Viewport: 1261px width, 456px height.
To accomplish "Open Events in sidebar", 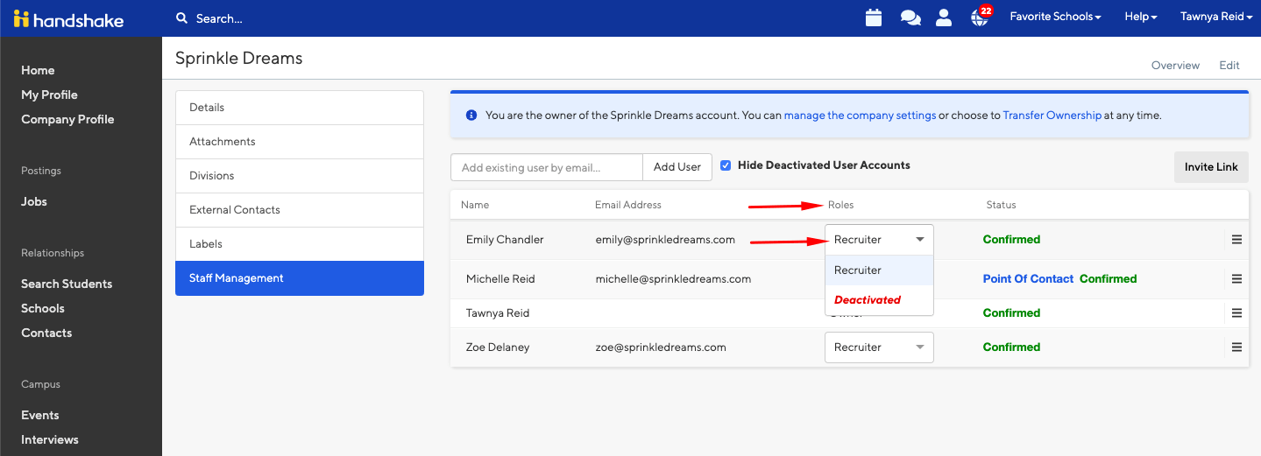I will [x=40, y=415].
